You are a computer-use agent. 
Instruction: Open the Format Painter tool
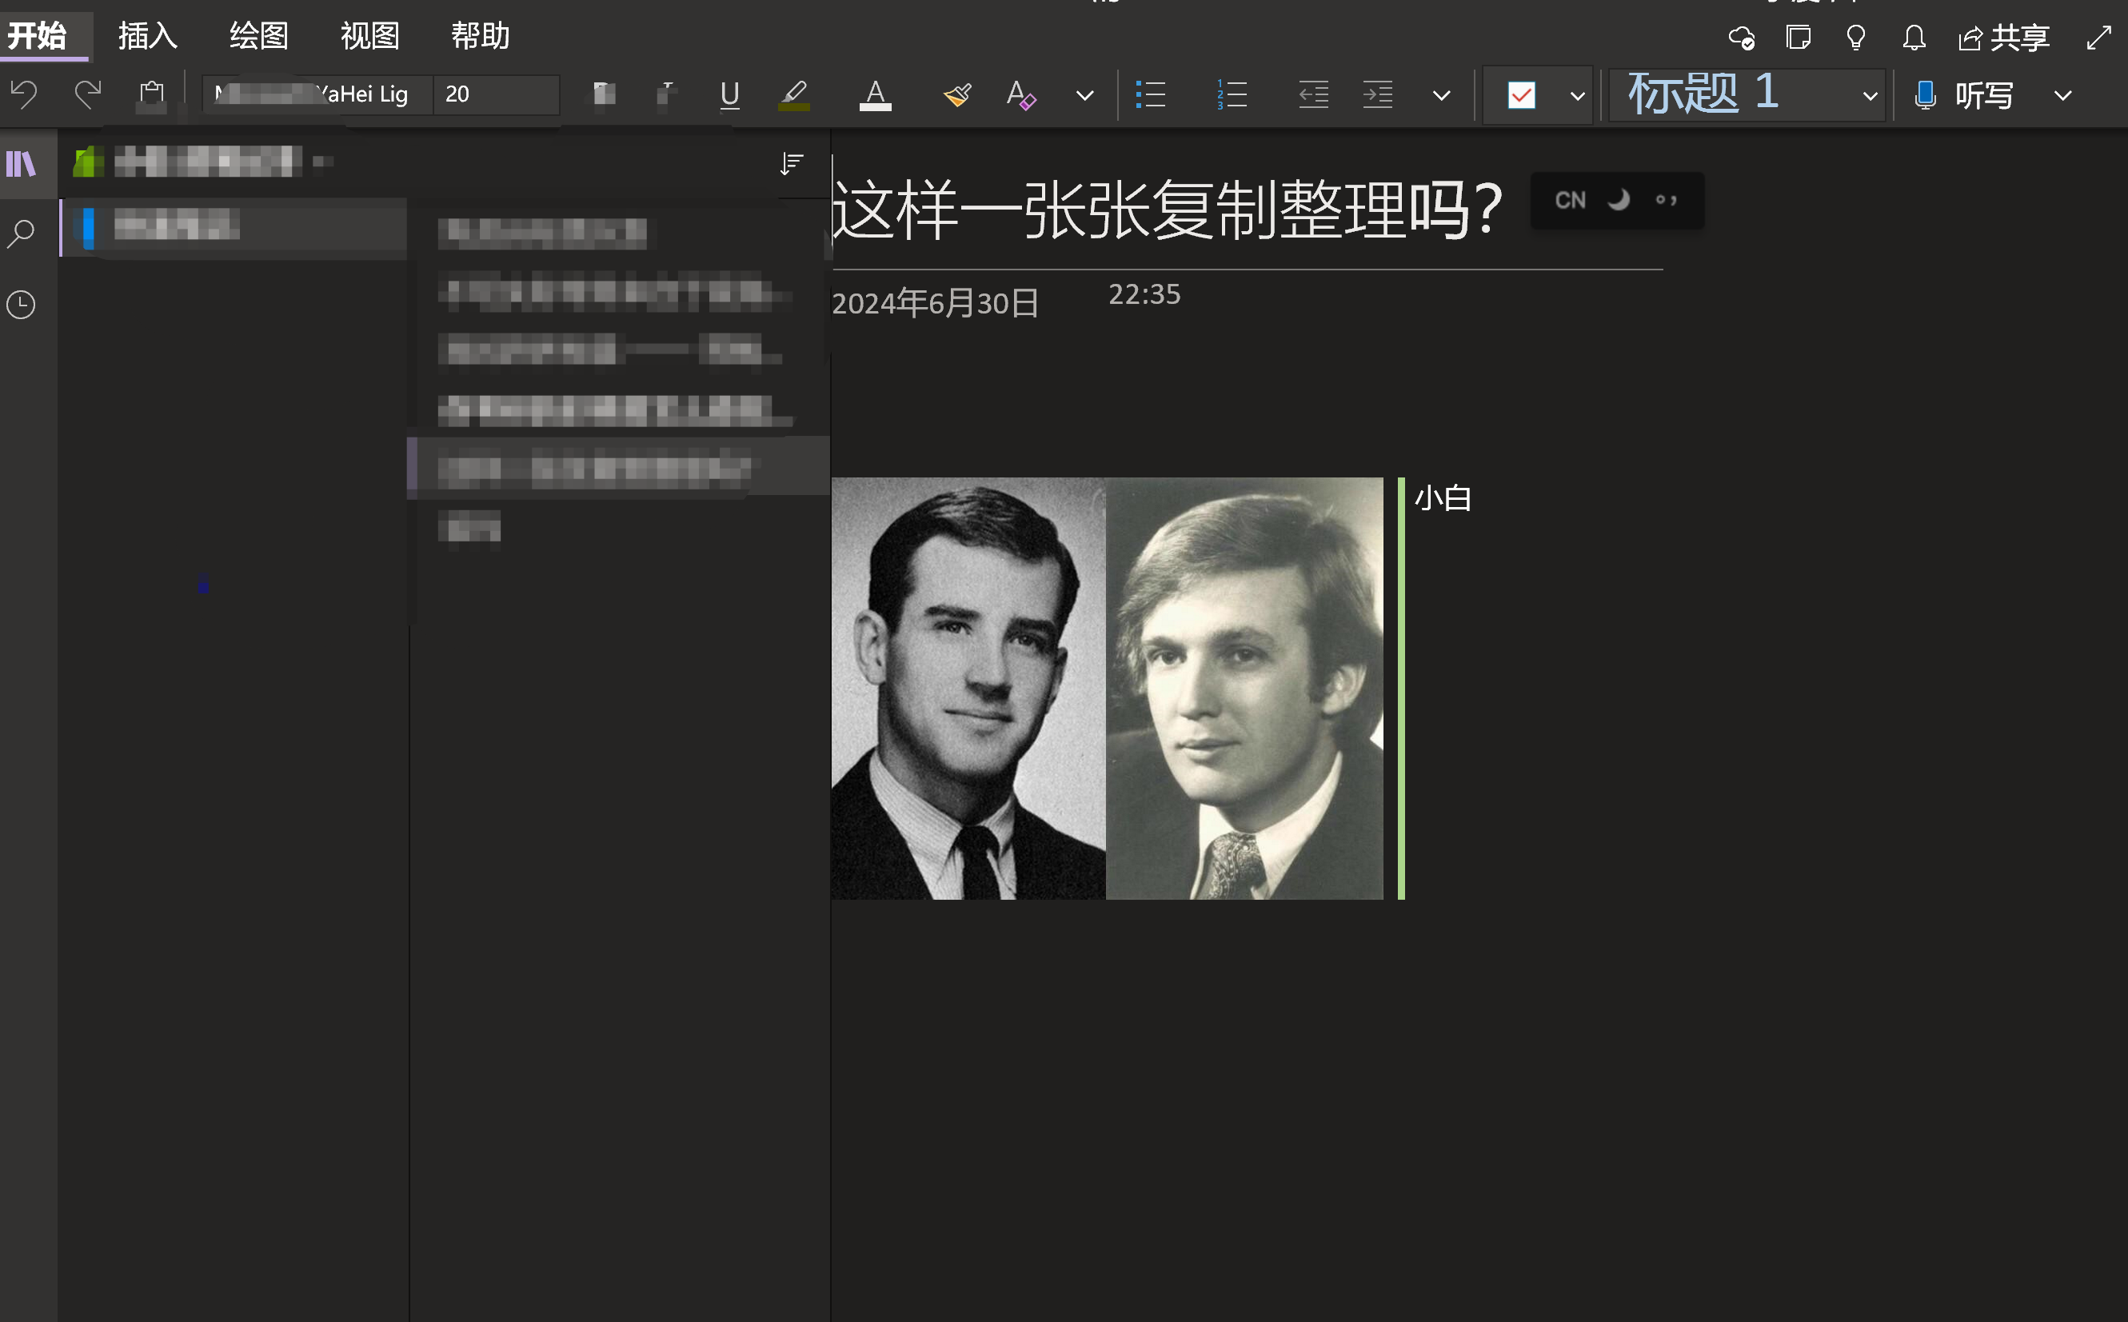click(x=956, y=94)
